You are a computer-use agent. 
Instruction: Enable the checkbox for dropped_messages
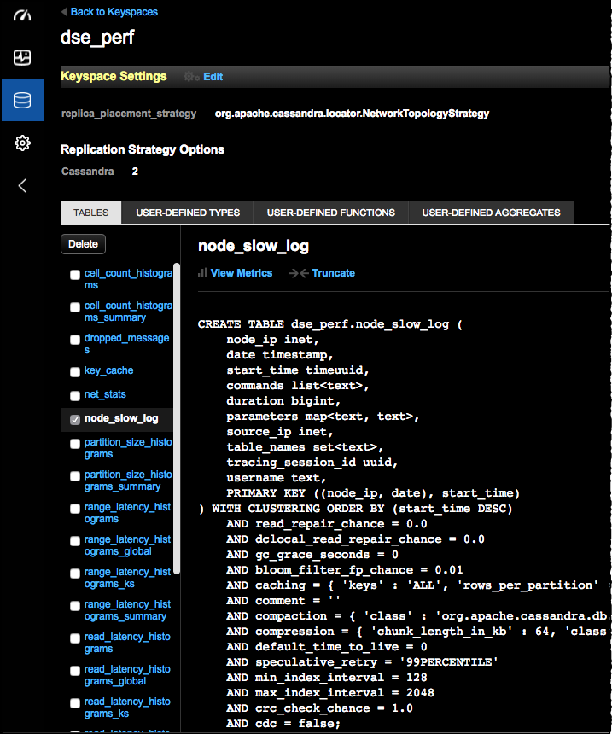point(74,339)
